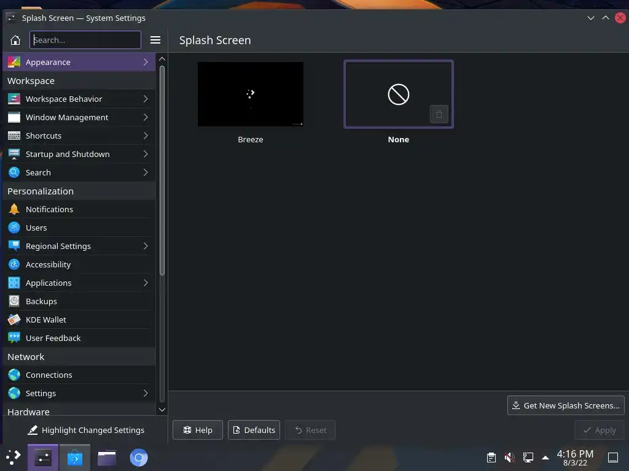
Task: Click the Reset button
Action: coord(310,430)
